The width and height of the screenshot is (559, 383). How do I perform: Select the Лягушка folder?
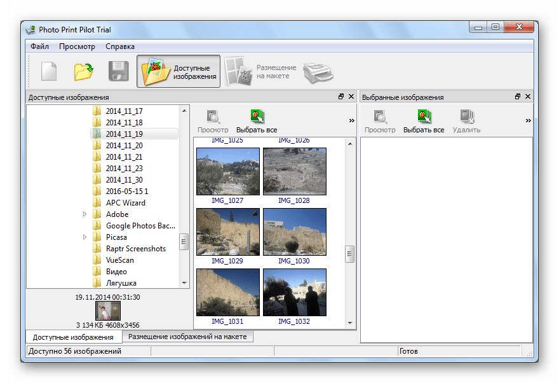[121, 282]
